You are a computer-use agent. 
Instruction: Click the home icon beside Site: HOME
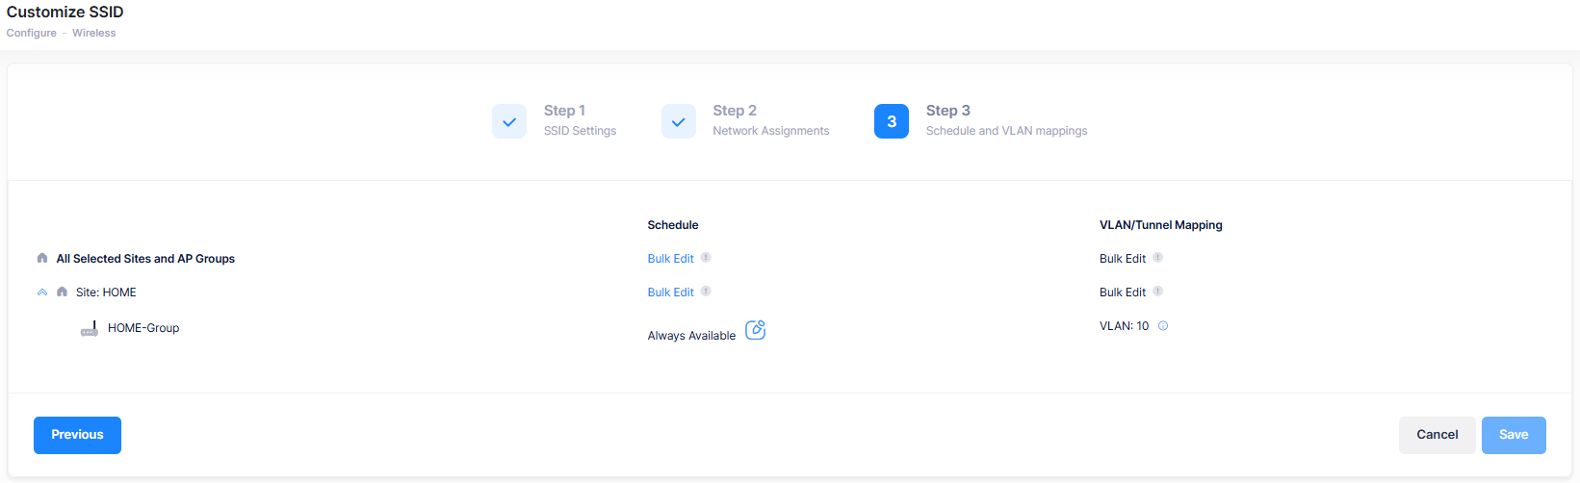pos(62,292)
